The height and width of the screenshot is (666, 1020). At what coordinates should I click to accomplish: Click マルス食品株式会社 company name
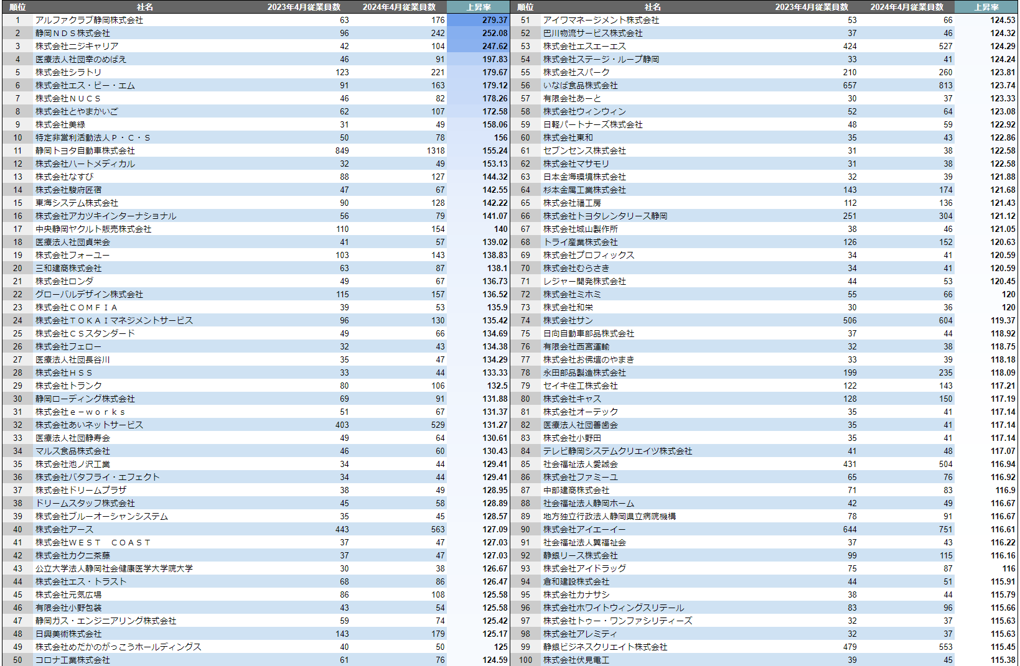click(72, 451)
